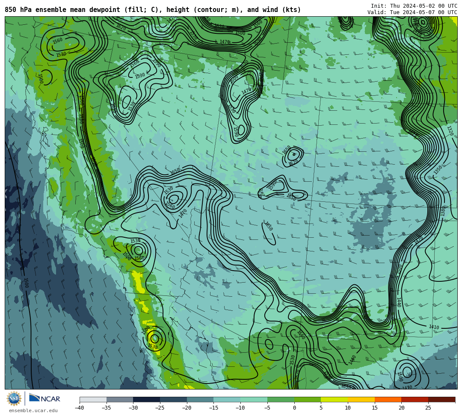Click the colorbar label 0

pos(294,408)
